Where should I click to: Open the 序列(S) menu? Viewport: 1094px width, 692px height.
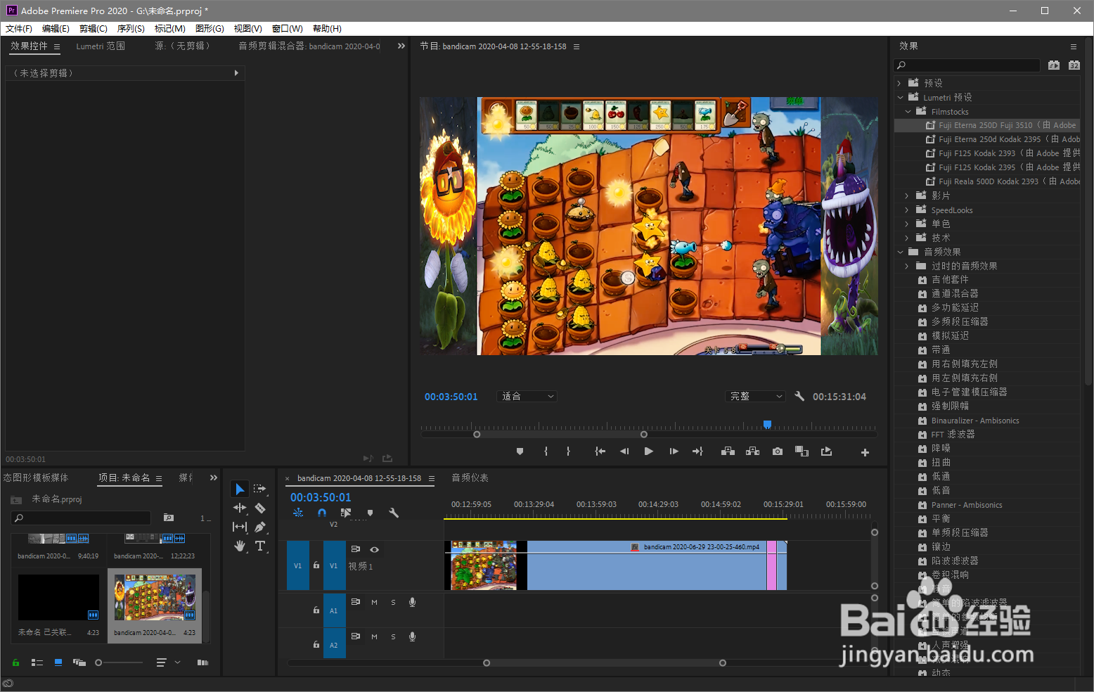click(131, 29)
